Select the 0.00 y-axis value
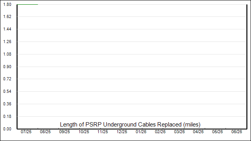Image resolution: width=251 pixels, height=141 pixels. pos(7,129)
